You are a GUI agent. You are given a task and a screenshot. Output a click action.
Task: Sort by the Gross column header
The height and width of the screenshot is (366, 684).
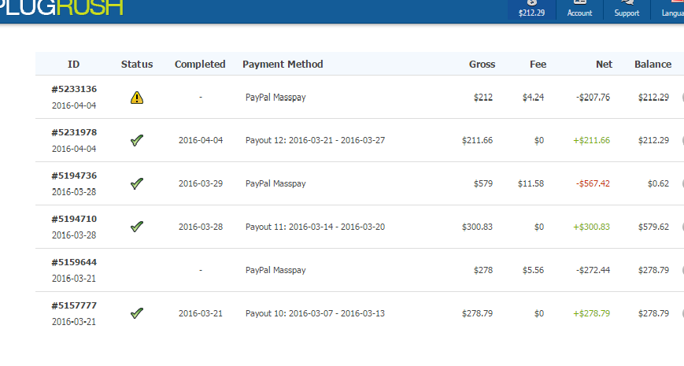(x=482, y=65)
